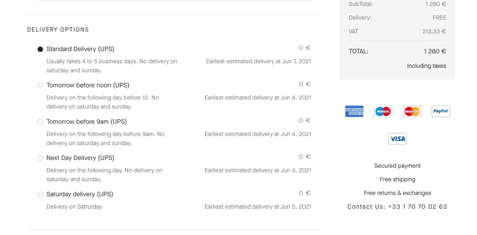Click the Maestro card icon

tap(383, 111)
